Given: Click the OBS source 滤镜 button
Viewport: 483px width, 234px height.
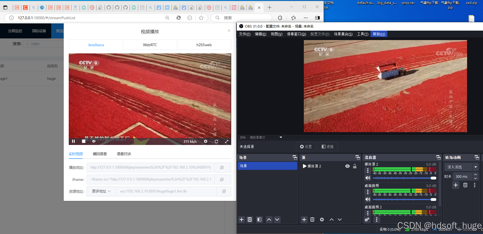Looking at the screenshot, I should coord(327,147).
